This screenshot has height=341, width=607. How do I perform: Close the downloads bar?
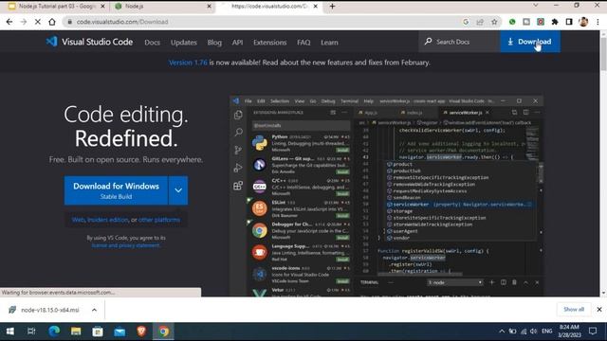[599, 310]
